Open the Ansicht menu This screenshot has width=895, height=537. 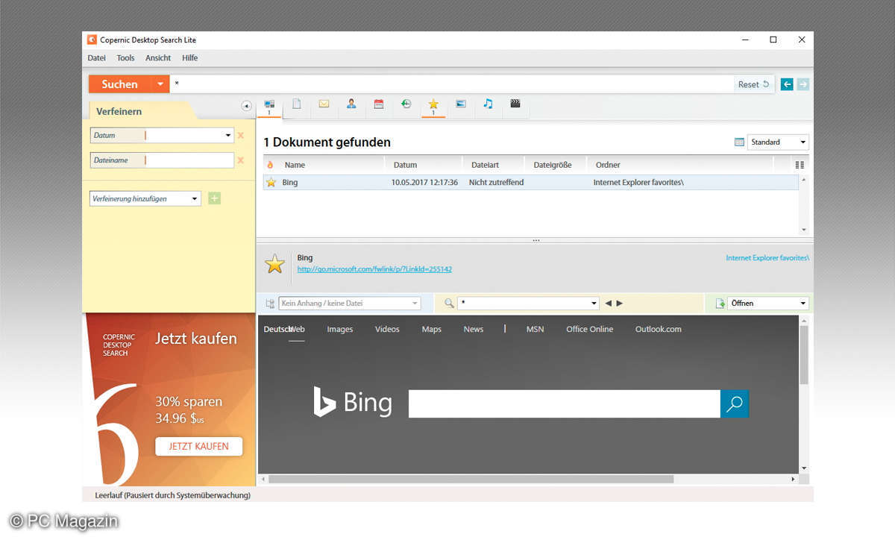pyautogui.click(x=158, y=57)
